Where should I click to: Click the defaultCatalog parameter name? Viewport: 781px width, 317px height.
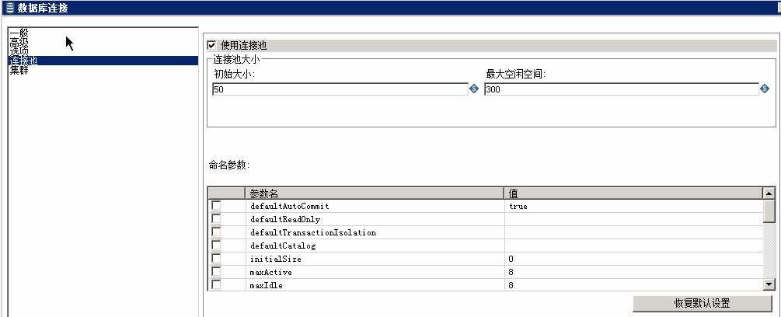click(x=283, y=246)
